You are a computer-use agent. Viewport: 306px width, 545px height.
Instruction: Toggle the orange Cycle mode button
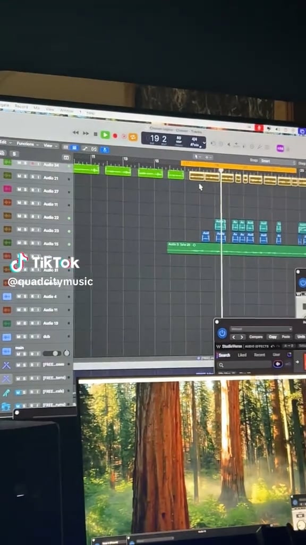click(x=133, y=137)
